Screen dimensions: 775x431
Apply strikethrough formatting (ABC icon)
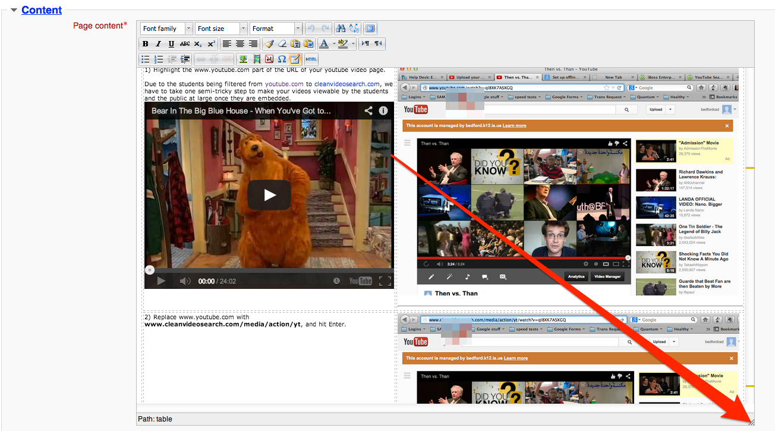click(185, 44)
